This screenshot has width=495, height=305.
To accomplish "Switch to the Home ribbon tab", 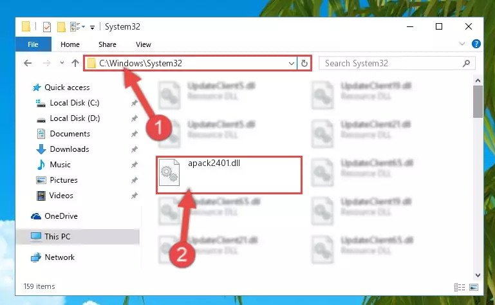I will point(70,44).
